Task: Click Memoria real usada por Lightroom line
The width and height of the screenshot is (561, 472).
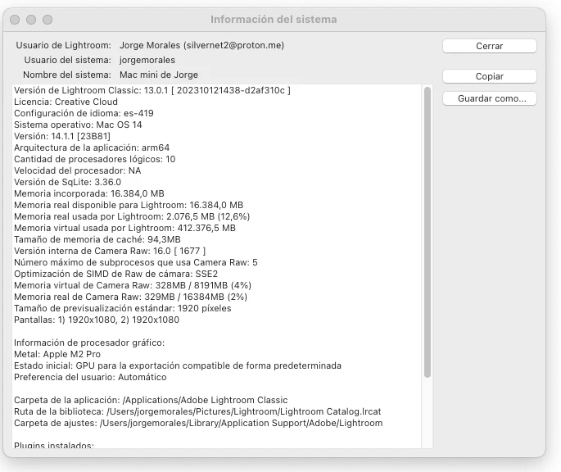Action: [132, 216]
